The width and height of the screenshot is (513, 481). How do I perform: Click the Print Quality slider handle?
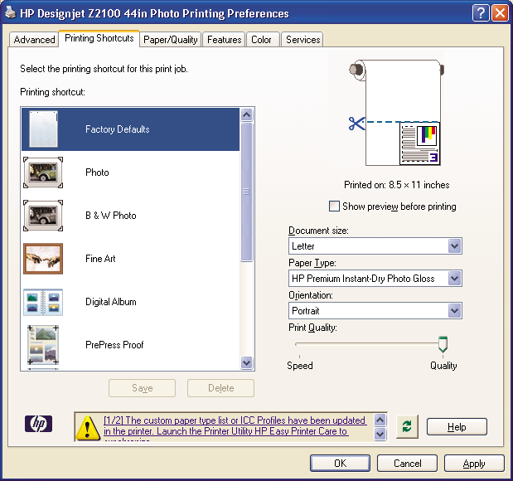443,344
